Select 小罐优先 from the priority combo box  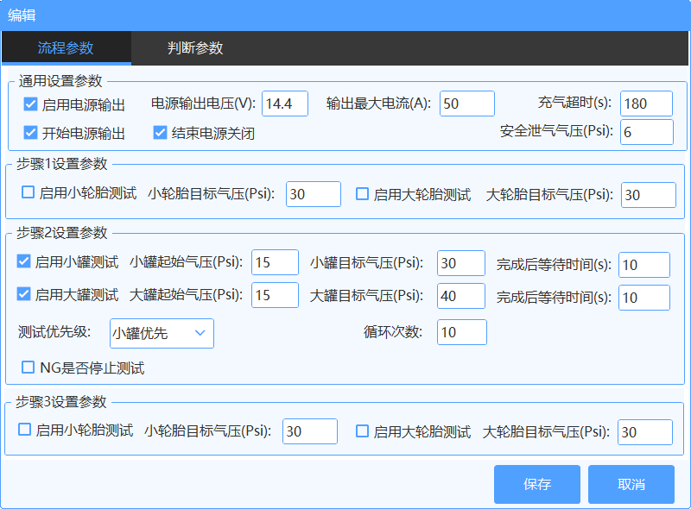(x=161, y=333)
